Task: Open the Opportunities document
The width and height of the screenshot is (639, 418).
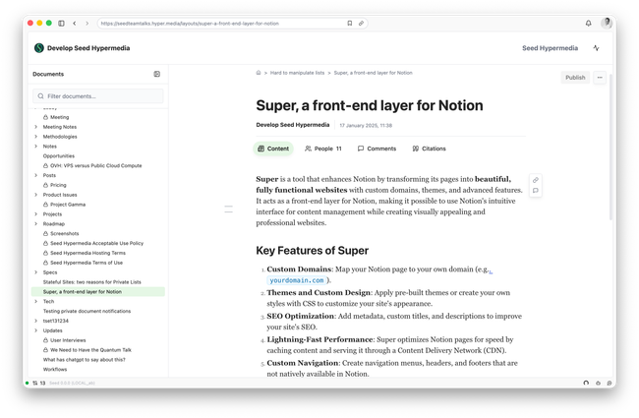Action: click(x=59, y=155)
